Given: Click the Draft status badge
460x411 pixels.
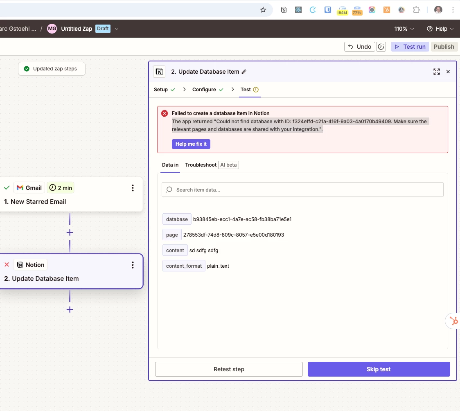Looking at the screenshot, I should (103, 29).
